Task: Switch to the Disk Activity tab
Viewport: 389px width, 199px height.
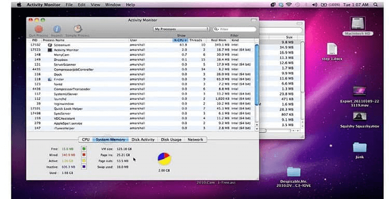Action: (143, 140)
